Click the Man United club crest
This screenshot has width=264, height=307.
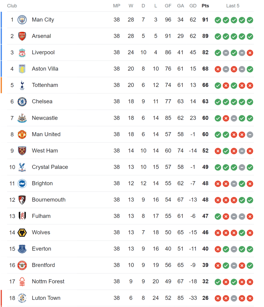coord(22,134)
